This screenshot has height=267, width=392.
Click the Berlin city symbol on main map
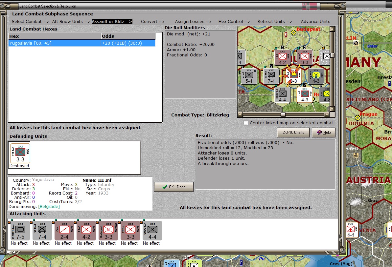356,43
